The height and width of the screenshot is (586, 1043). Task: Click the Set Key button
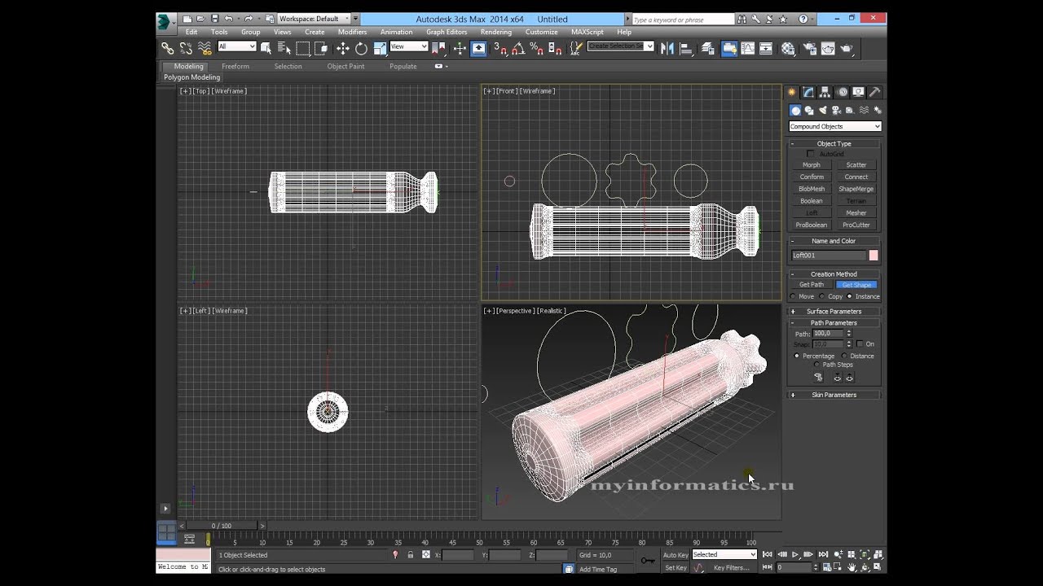coord(676,568)
